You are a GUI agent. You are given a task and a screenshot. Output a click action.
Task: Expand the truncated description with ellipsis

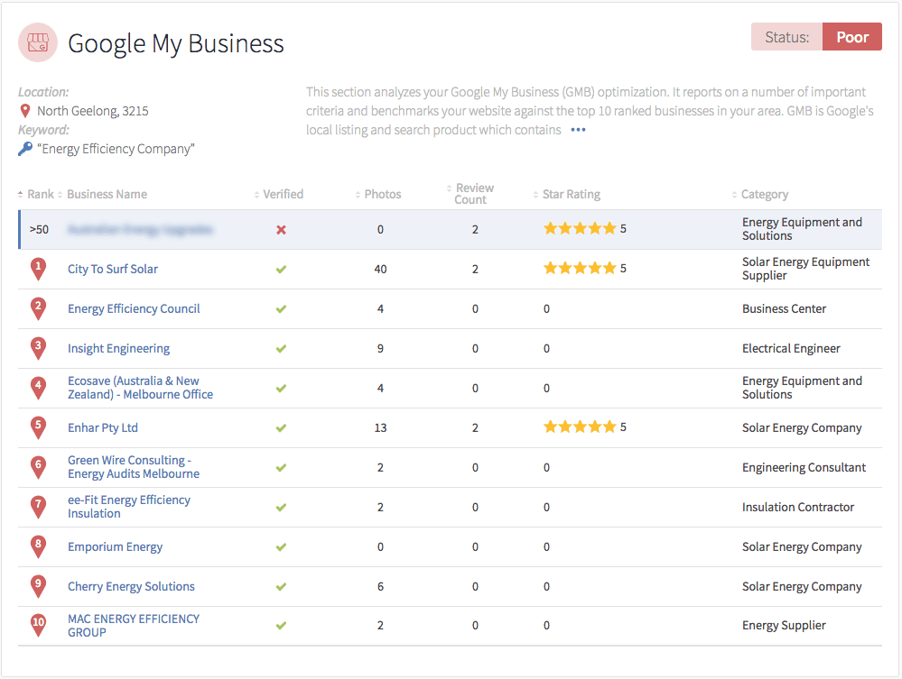click(x=578, y=130)
